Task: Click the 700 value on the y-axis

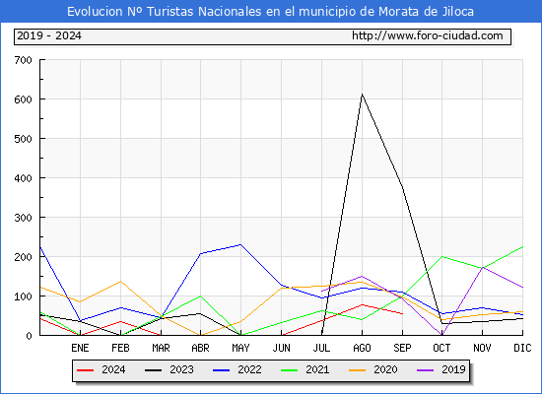Action: (x=24, y=60)
